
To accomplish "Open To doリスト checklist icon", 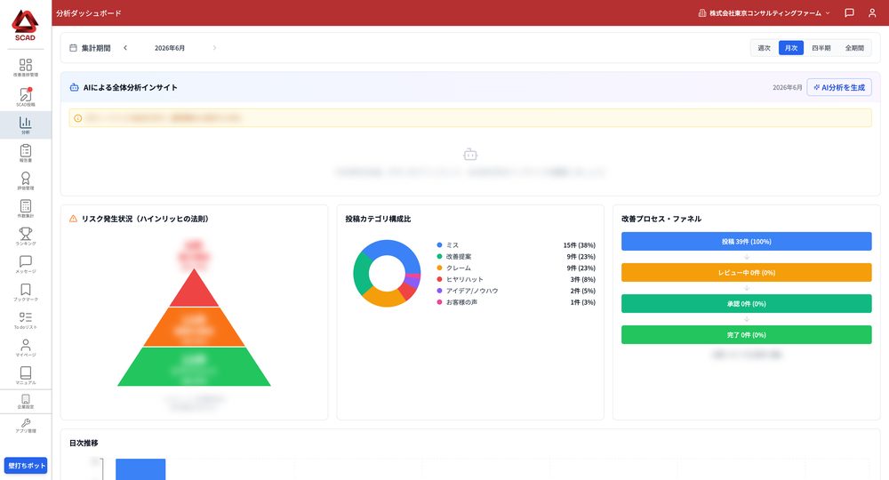I will tap(26, 316).
